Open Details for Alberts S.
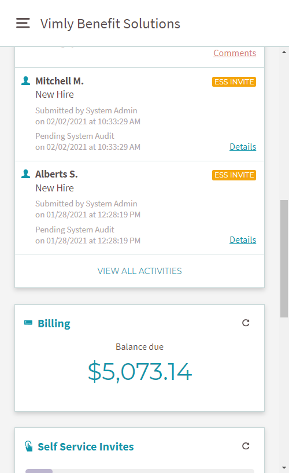 point(243,240)
